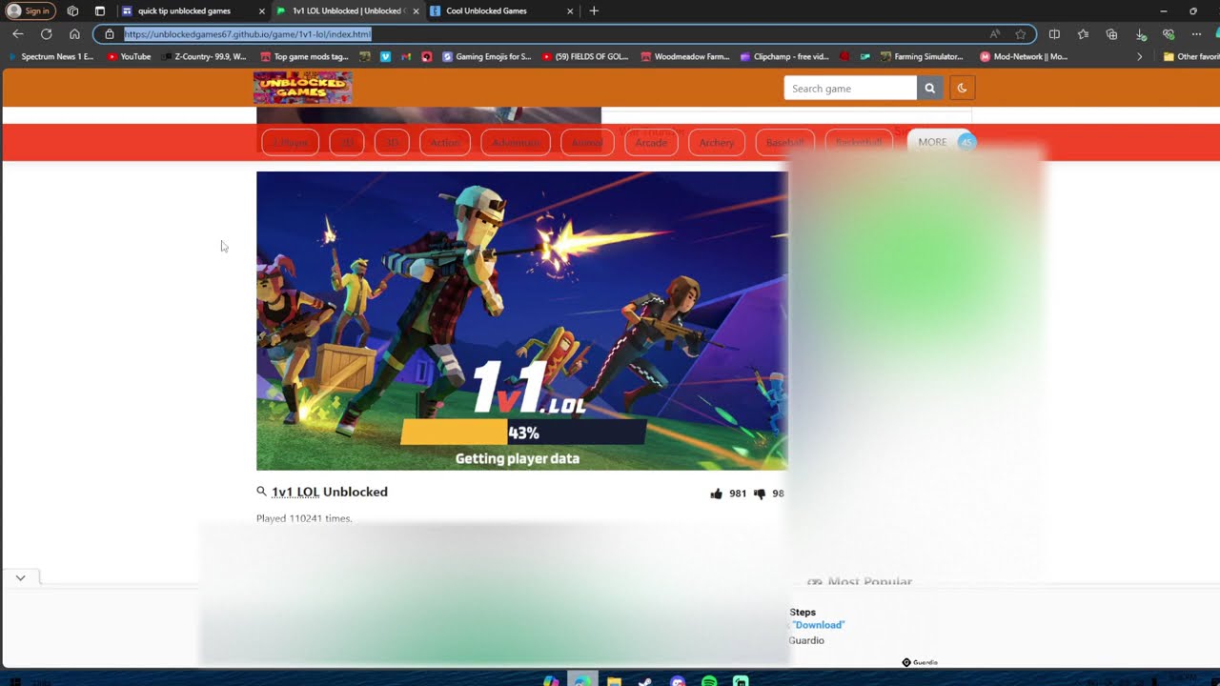Open the Woodmeadow Farm bookmark
This screenshot has height=686, width=1220.
[x=685, y=56]
